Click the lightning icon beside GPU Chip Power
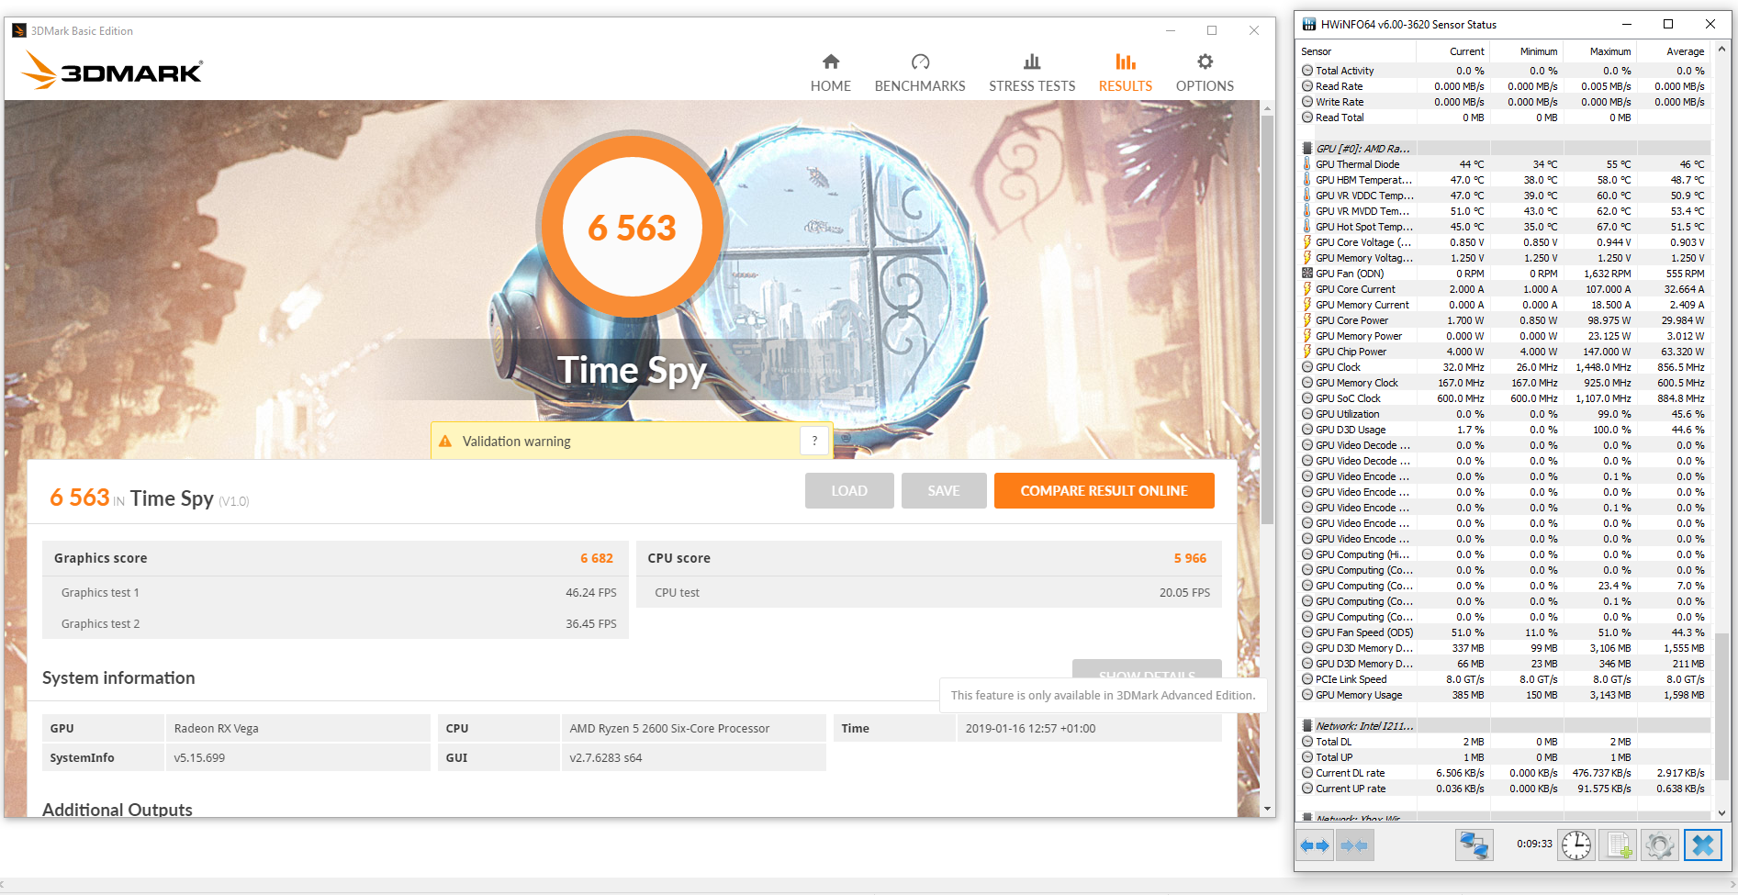 1306,352
